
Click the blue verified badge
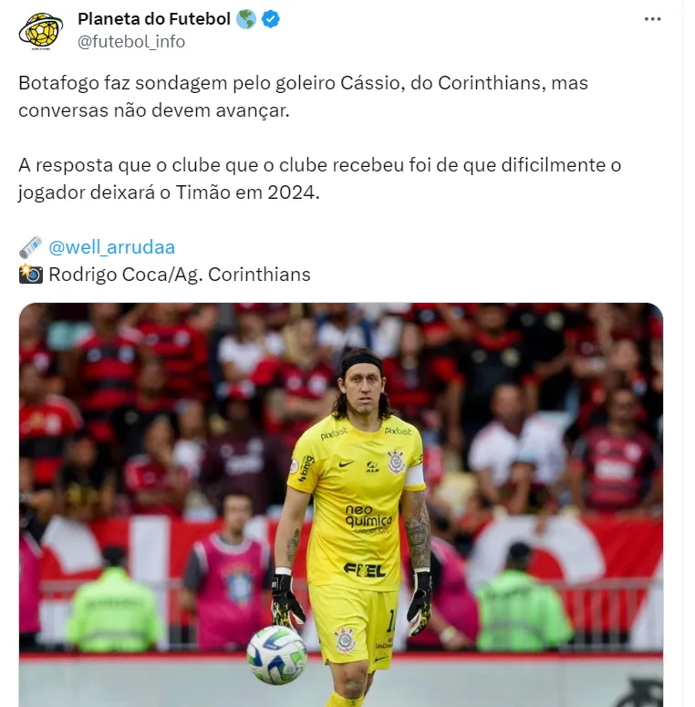pyautogui.click(x=270, y=19)
